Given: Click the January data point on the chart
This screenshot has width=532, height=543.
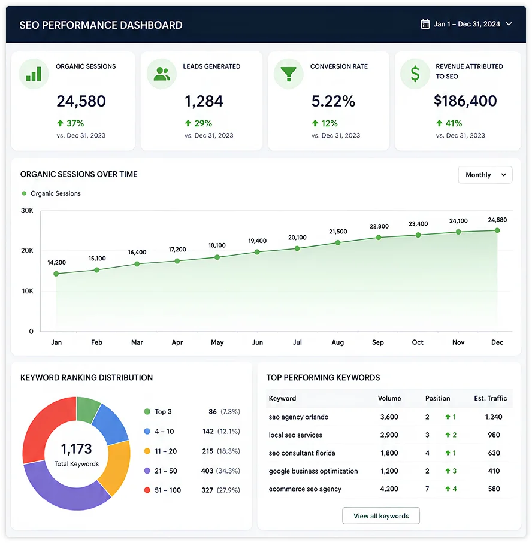Looking at the screenshot, I should tap(56, 274).
